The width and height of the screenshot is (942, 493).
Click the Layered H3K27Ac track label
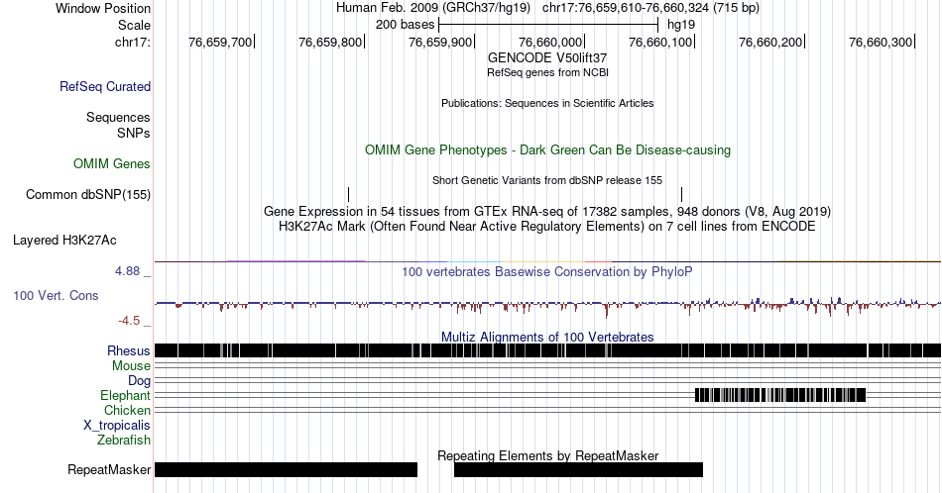click(x=64, y=240)
